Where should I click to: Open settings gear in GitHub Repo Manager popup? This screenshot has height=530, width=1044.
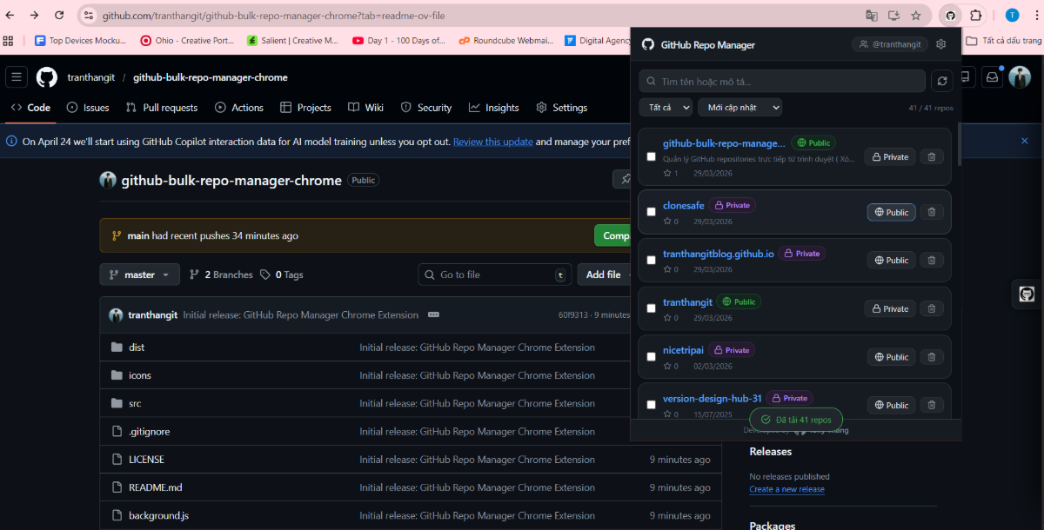point(940,44)
